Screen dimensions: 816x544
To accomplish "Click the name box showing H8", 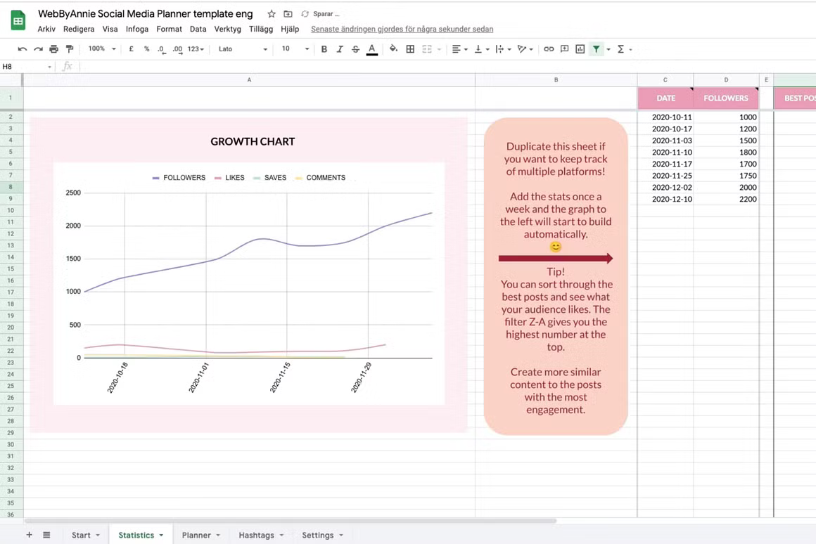I will tap(27, 67).
